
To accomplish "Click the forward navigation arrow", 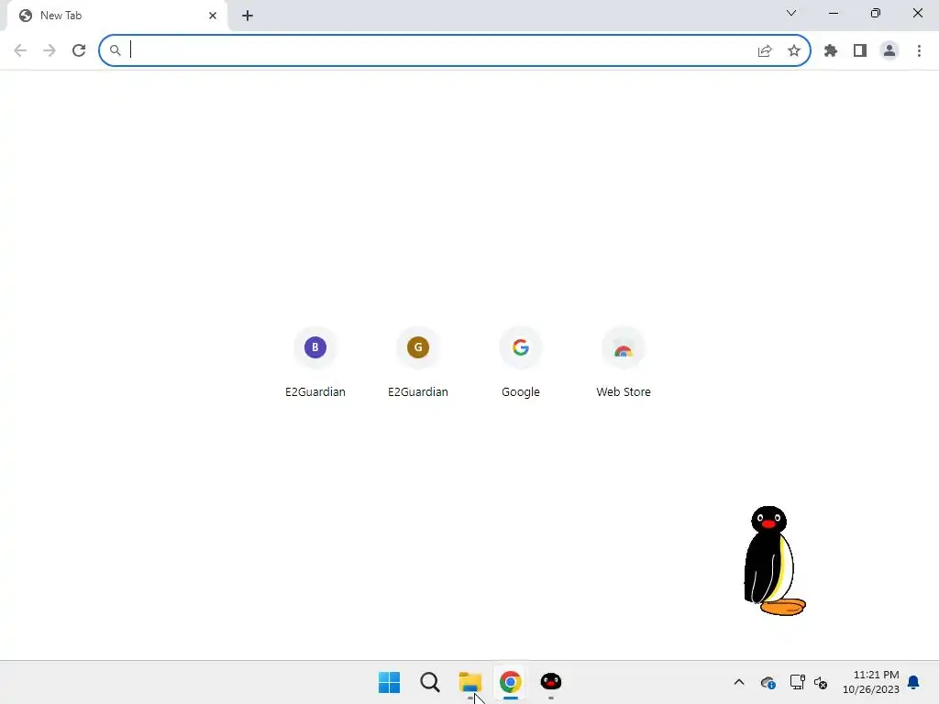I will point(50,50).
